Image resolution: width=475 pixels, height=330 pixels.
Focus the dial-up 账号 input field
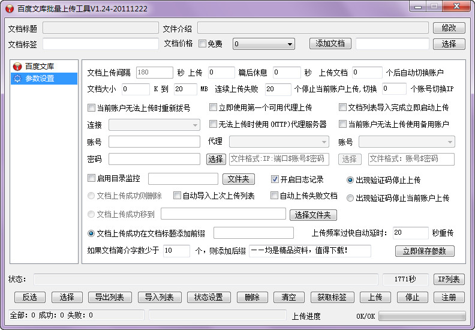click(154, 142)
